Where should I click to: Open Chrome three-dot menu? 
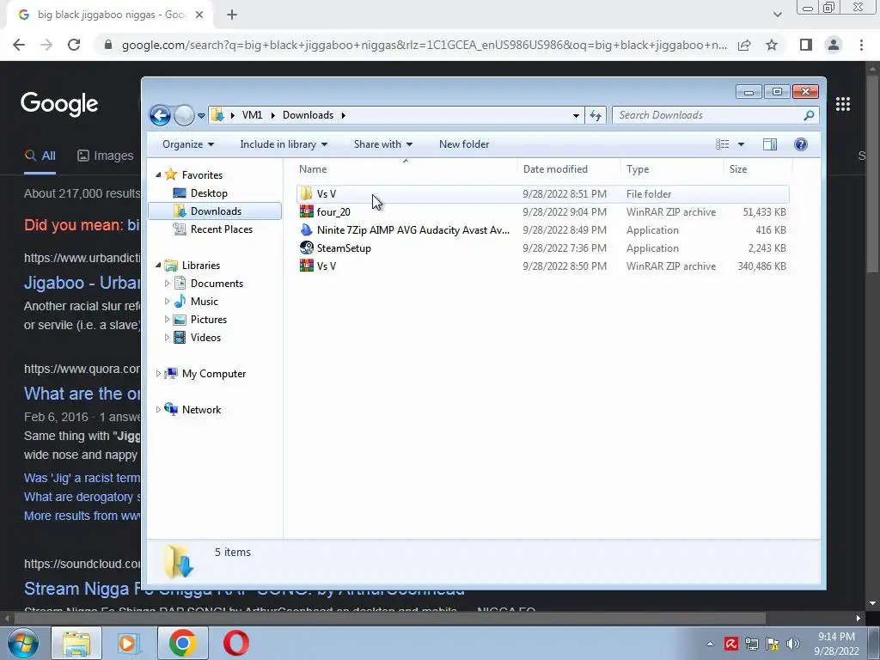pyautogui.click(x=861, y=45)
